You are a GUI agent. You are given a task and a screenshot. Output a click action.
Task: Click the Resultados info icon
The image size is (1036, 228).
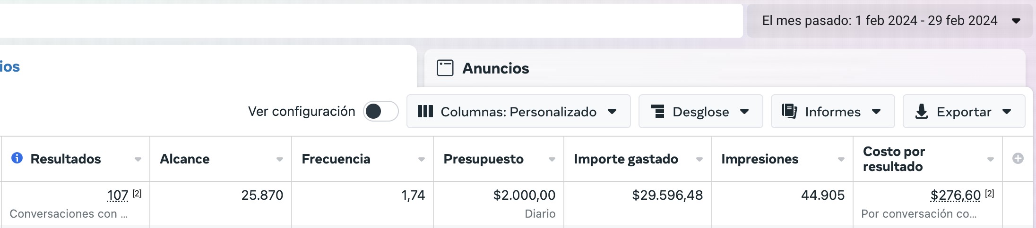point(17,158)
